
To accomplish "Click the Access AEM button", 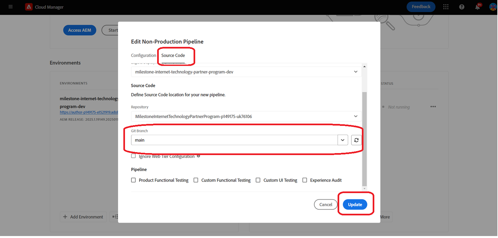I will pyautogui.click(x=80, y=30).
